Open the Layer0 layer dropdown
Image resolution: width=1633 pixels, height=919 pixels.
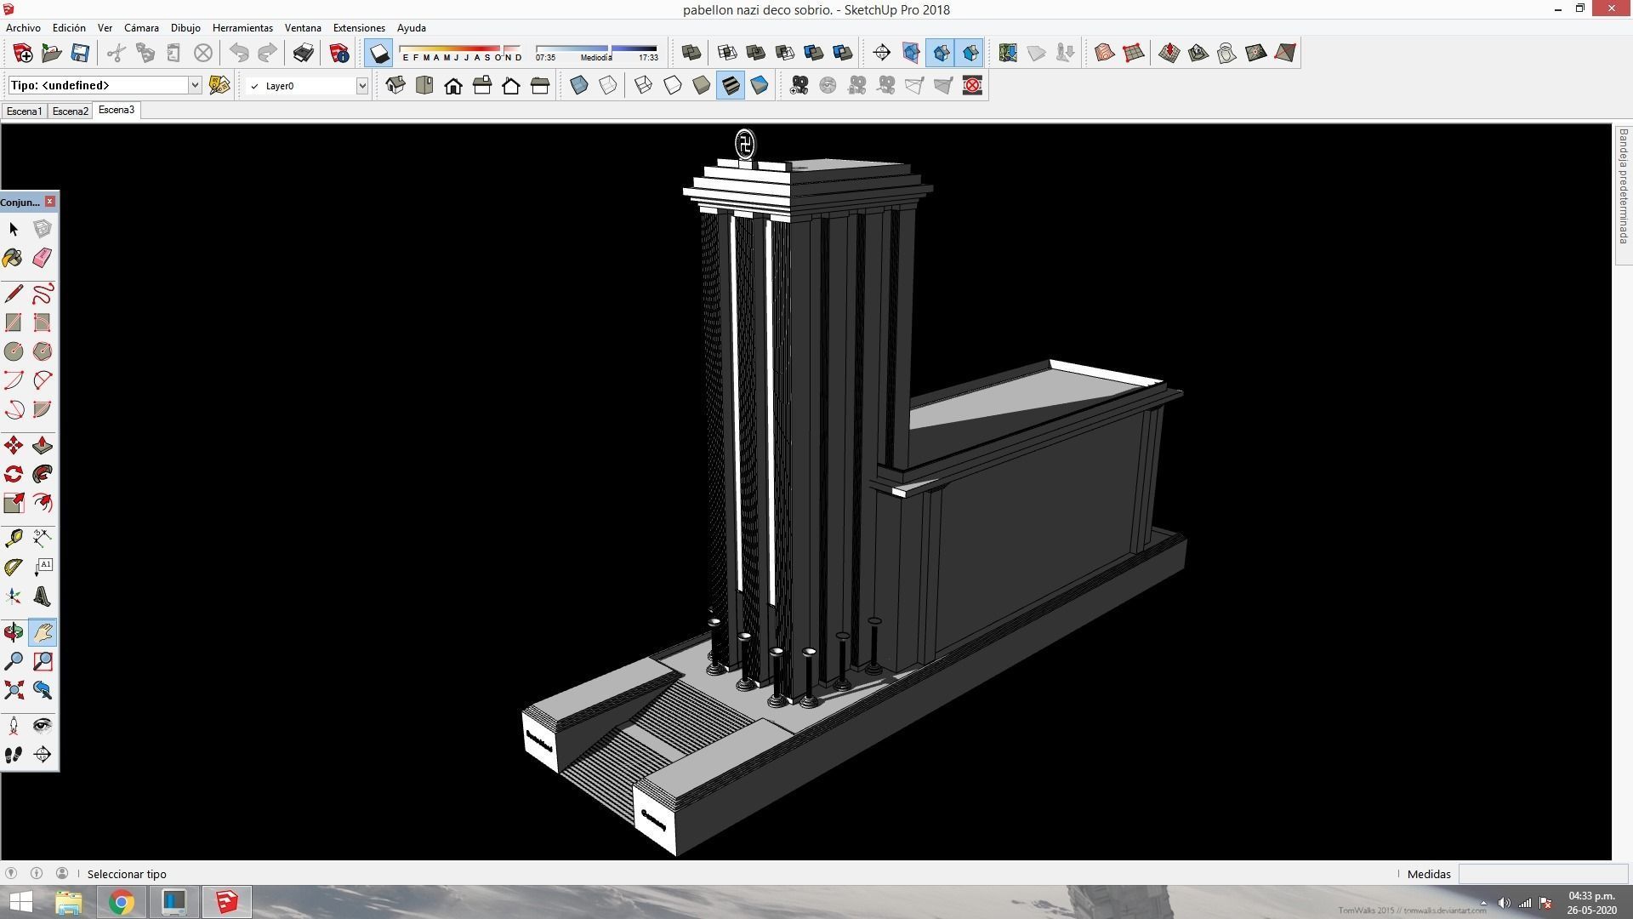[x=361, y=85]
